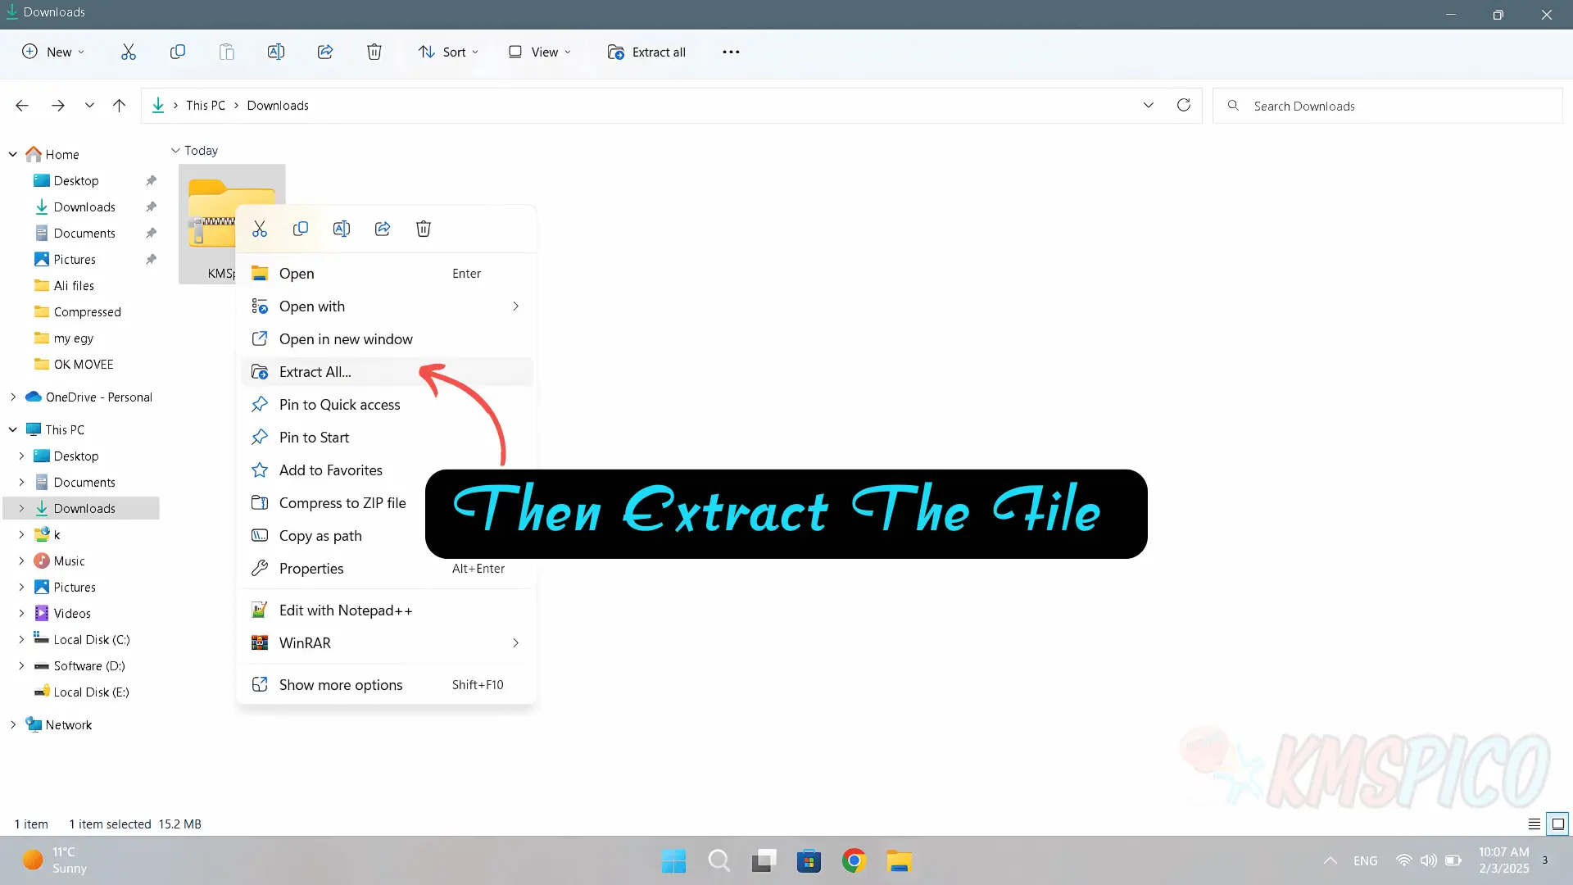Open OK MOVEE folder in sidebar
The height and width of the screenshot is (885, 1573).
pyautogui.click(x=84, y=364)
